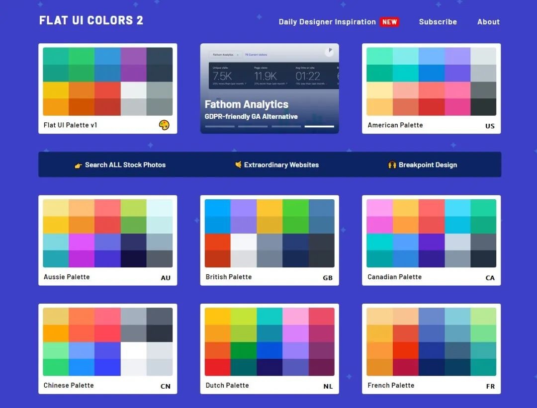The height and width of the screenshot is (408, 537).
Task: Click the play arrow icon on Fathom ad
Action: [329, 51]
